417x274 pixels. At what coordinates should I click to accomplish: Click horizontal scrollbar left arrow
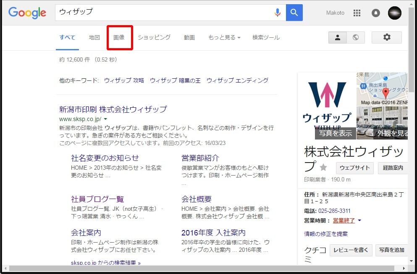tap(5, 269)
